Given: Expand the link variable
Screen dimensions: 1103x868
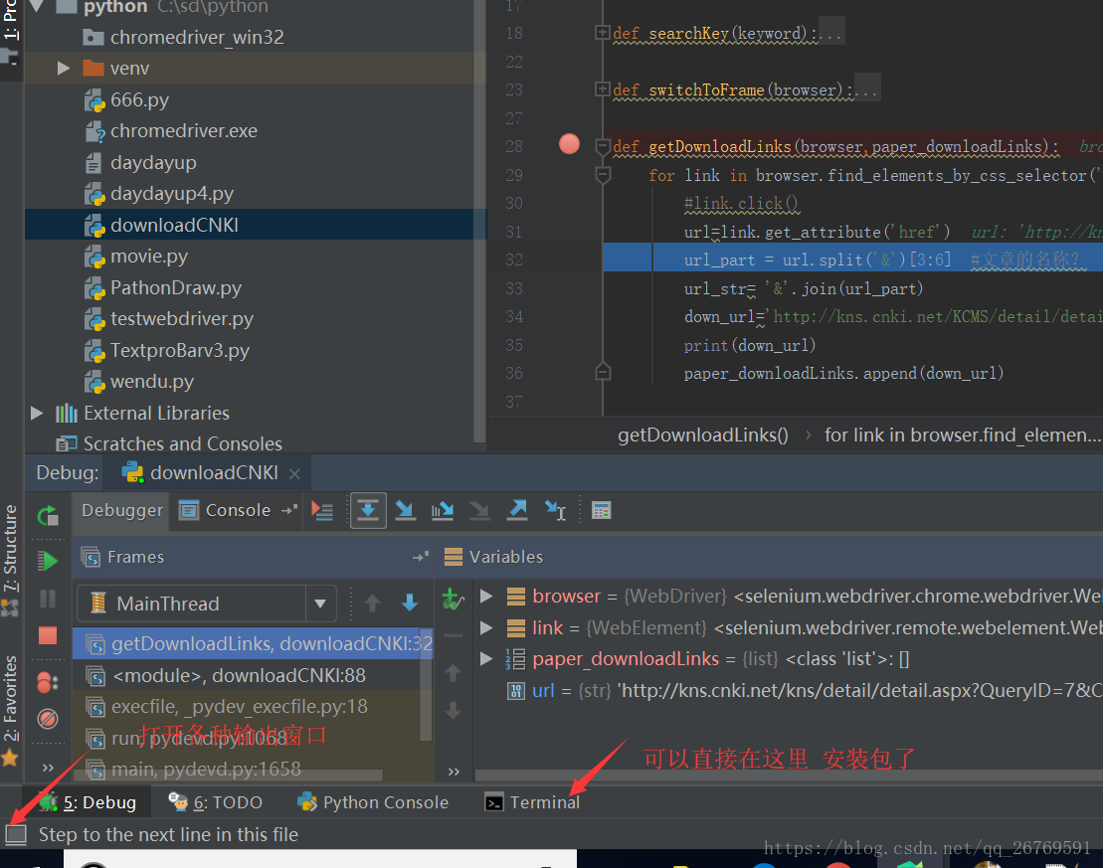Looking at the screenshot, I should click(486, 627).
